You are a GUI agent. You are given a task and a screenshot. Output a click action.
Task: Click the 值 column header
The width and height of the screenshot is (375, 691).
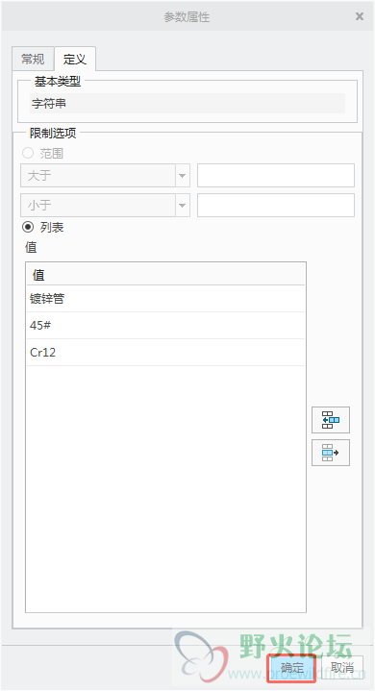165,275
